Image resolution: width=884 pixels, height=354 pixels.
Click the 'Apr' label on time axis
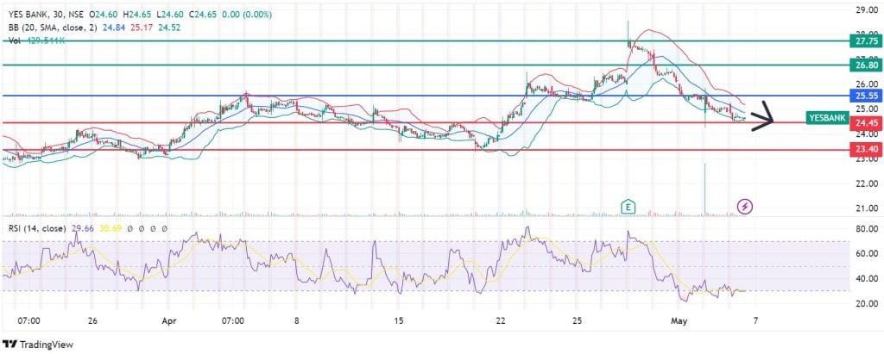(168, 320)
